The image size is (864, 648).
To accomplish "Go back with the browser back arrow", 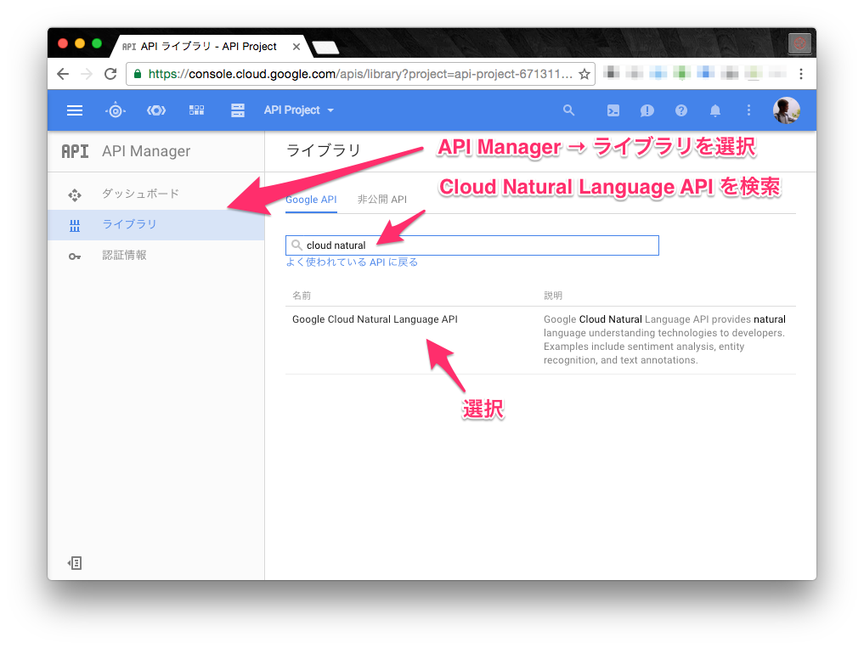I will (x=63, y=74).
